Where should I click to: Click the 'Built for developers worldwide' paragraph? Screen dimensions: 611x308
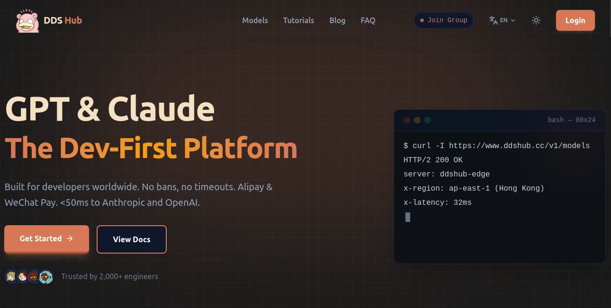138,194
